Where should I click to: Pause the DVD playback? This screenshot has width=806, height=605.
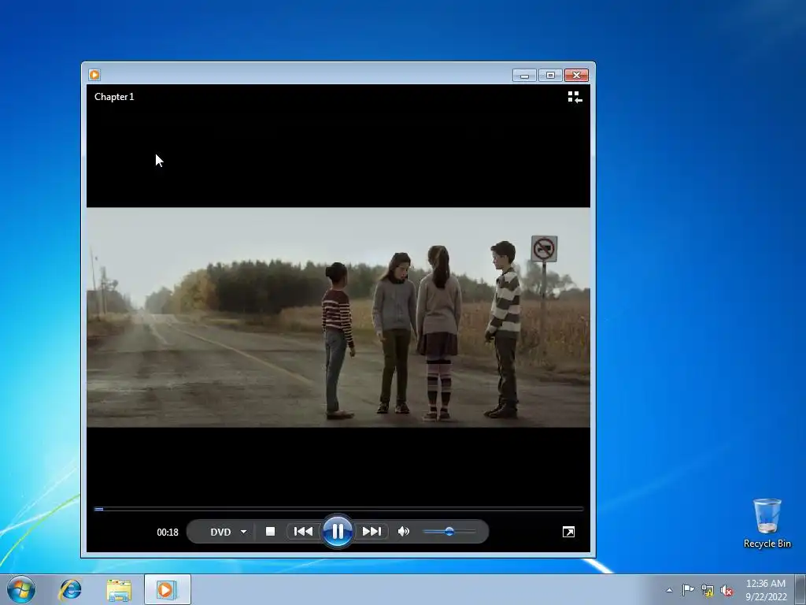337,532
